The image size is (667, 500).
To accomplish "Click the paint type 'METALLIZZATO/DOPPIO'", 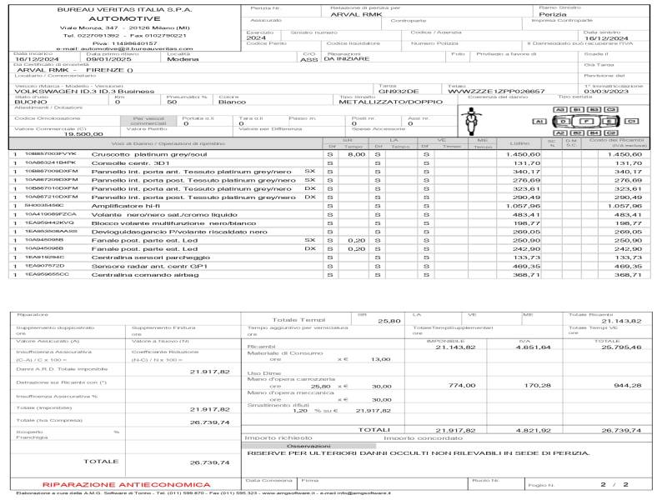I will [x=390, y=102].
